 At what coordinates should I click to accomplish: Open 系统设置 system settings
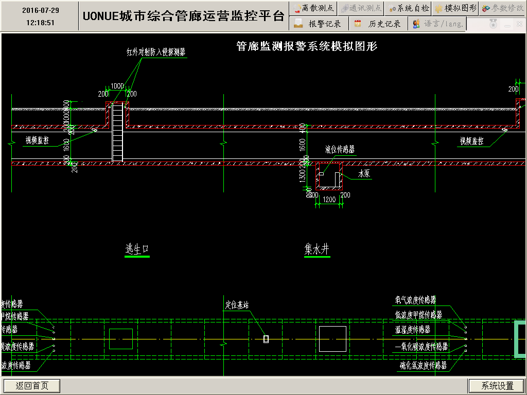[497, 386]
